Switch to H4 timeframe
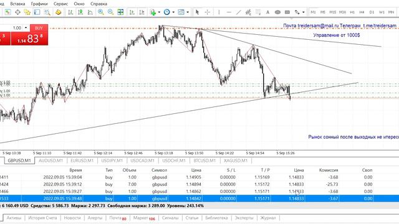 [x=362, y=12]
